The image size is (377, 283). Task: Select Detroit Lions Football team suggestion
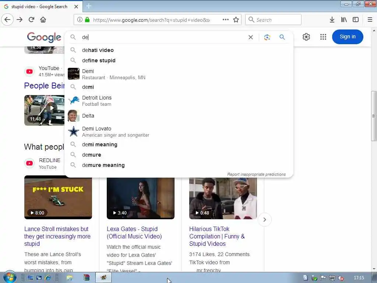[179, 101]
